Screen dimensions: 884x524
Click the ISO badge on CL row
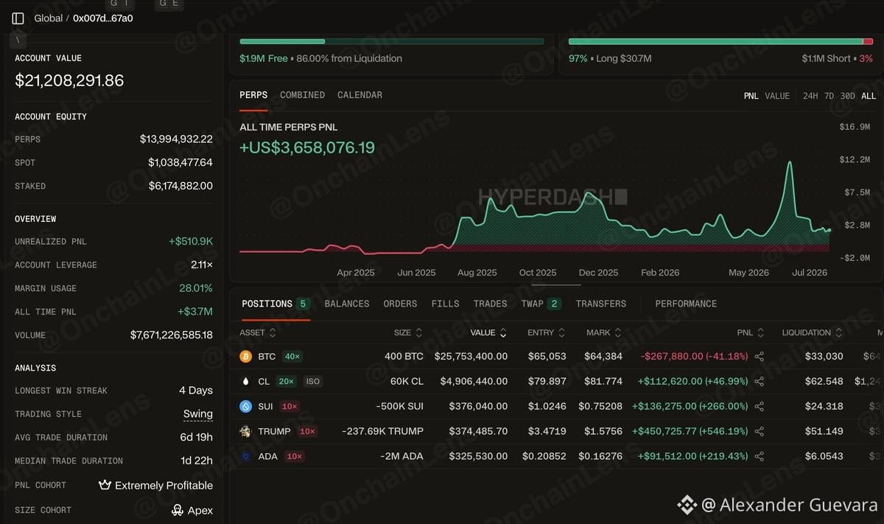313,382
